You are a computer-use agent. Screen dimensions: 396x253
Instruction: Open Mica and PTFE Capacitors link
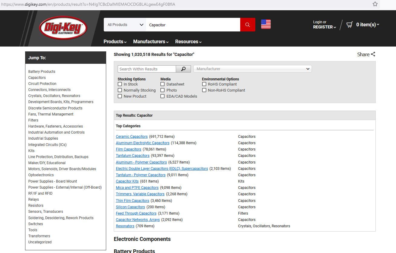click(137, 188)
